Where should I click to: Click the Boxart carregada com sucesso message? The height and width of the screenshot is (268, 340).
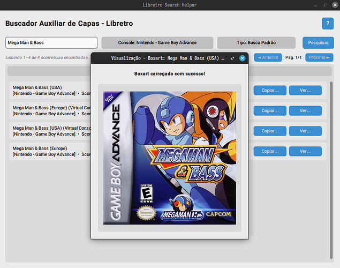pyautogui.click(x=170, y=74)
